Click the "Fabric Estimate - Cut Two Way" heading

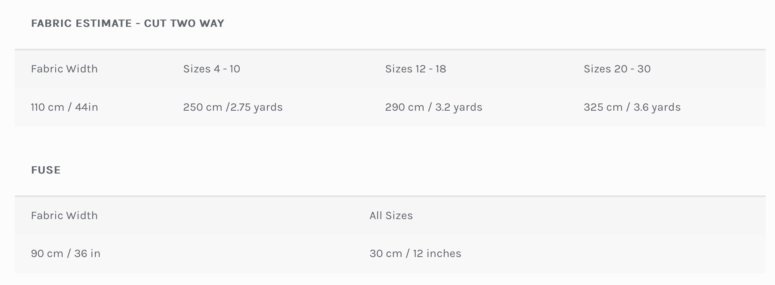point(128,23)
